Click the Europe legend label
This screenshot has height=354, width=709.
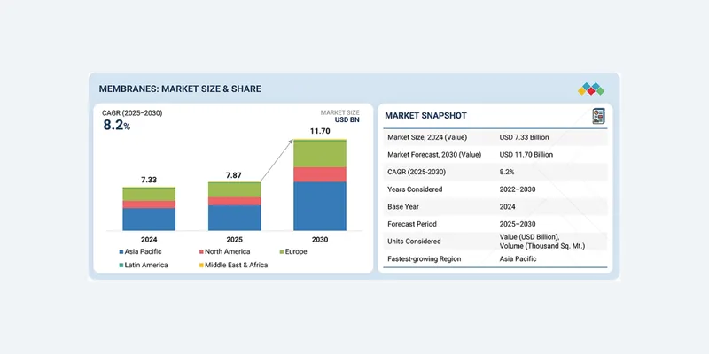296,251
